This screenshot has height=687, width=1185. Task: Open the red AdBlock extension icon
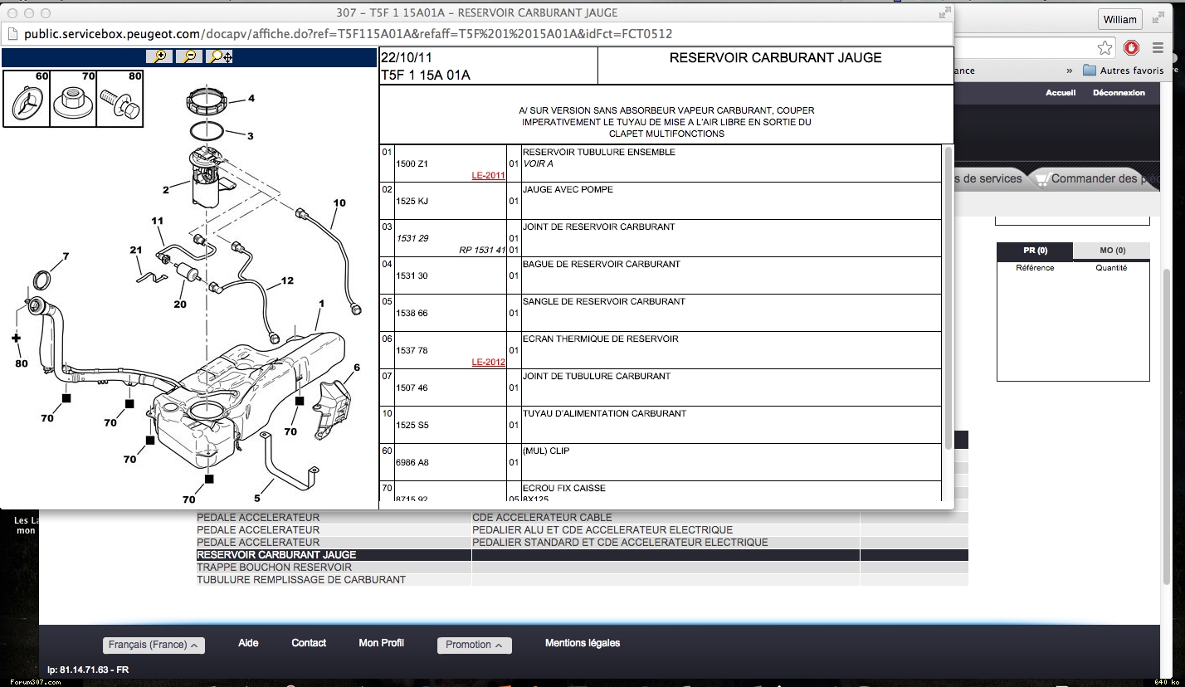point(1132,47)
